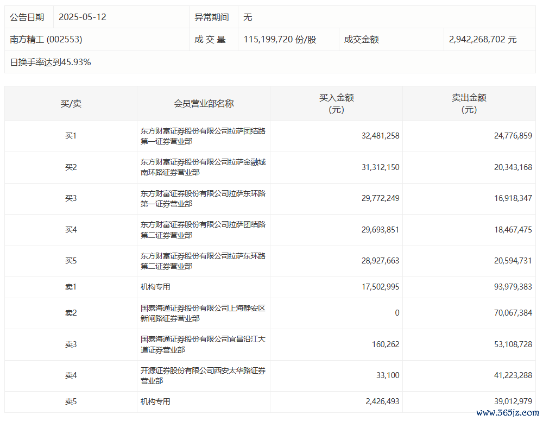Click 东方财富 拉萨东环路第二证券营业部 name
Viewport: 543px width, 421px height.
pos(203,261)
